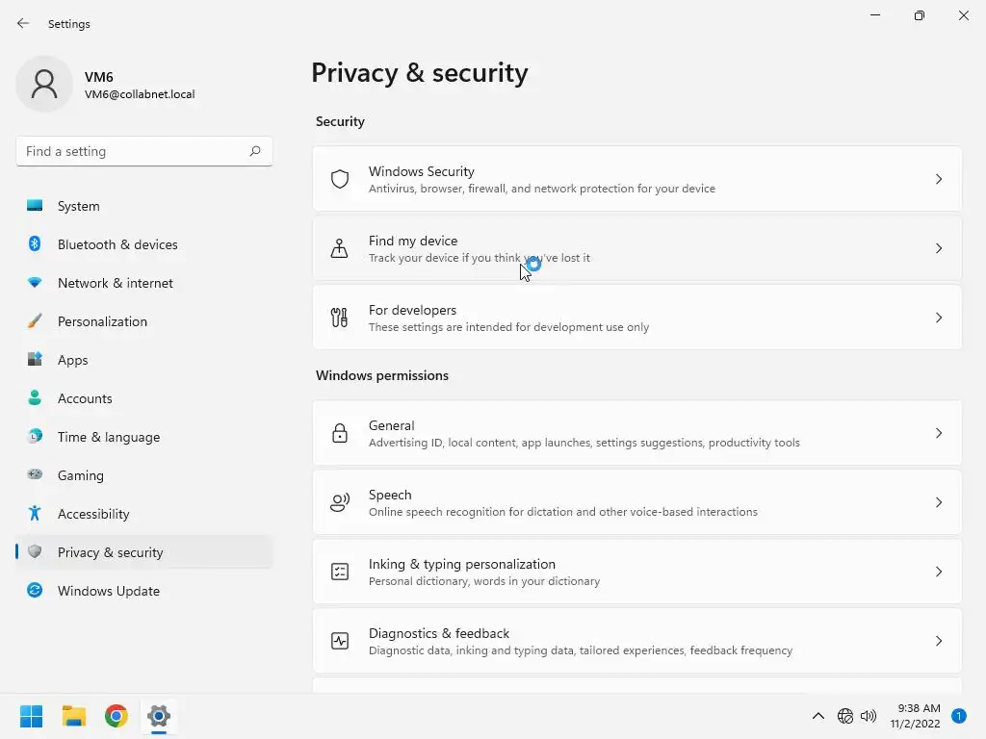
Task: Open Google Chrome from taskbar
Action: pos(117,716)
